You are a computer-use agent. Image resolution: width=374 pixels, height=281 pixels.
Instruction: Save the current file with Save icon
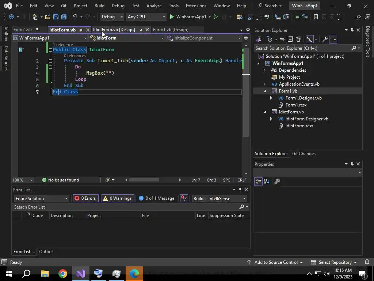pos(56,17)
